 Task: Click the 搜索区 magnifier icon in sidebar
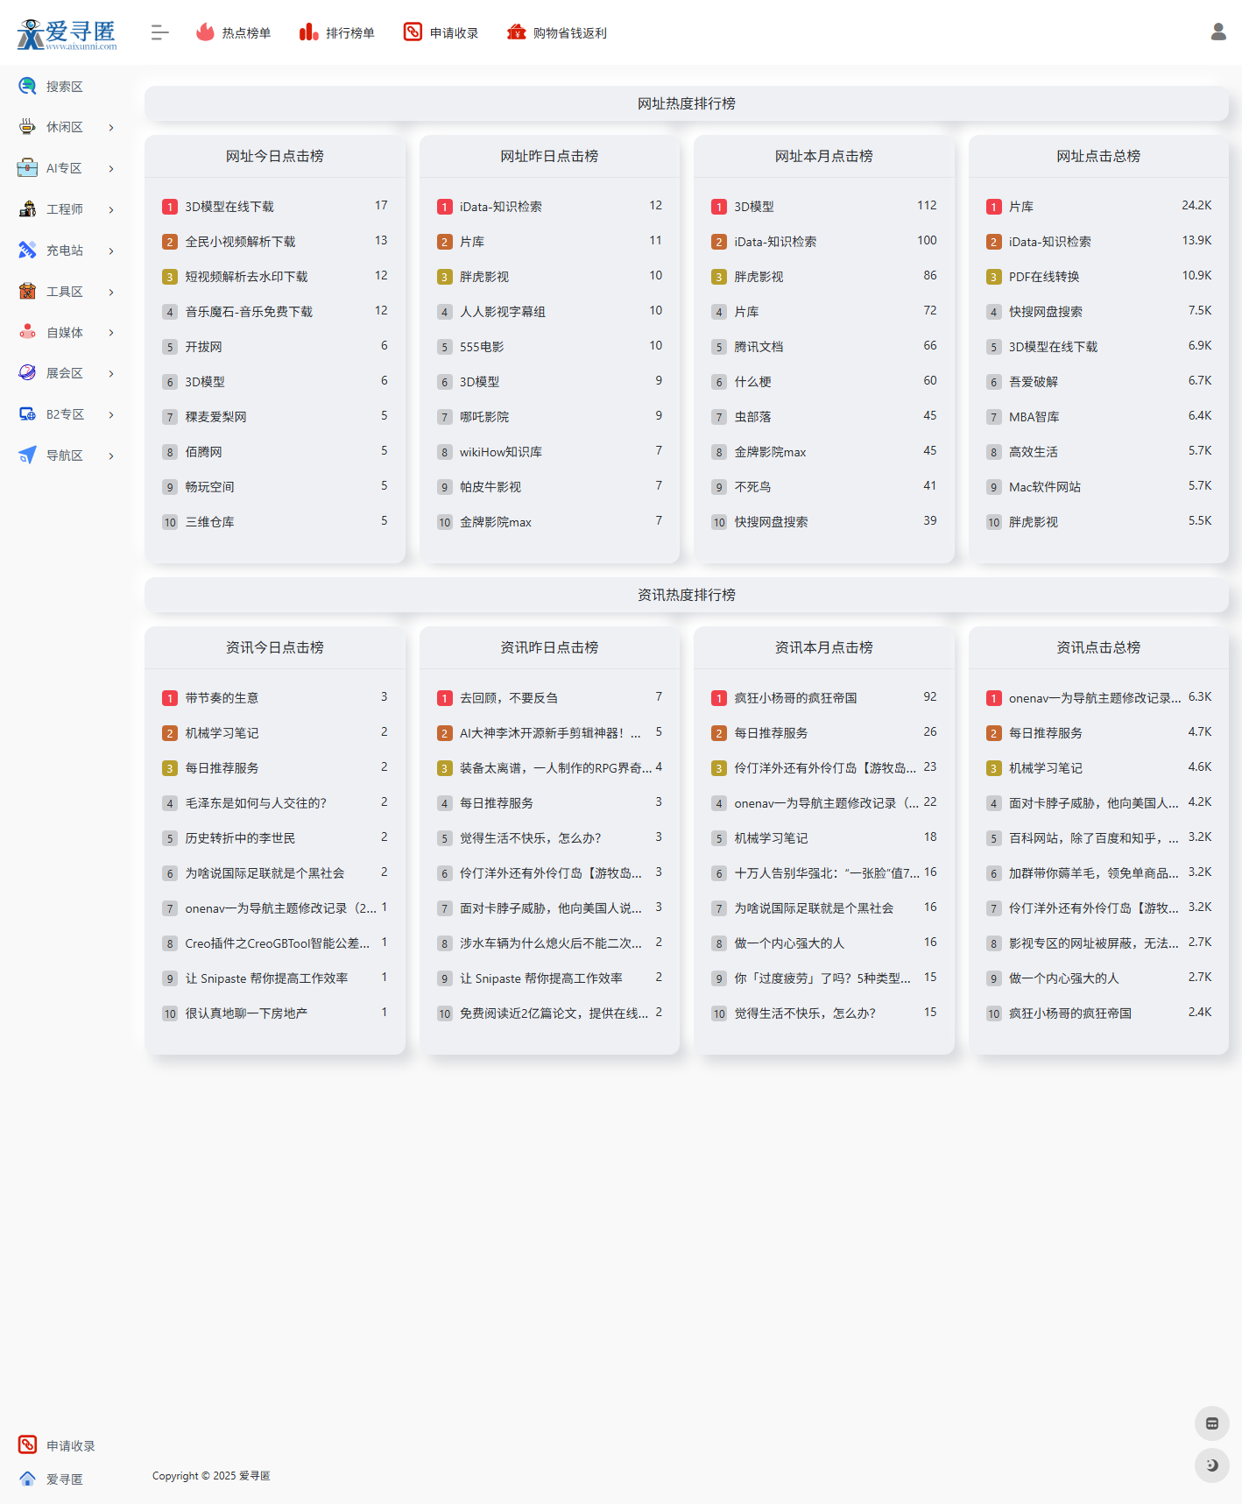pos(27,86)
